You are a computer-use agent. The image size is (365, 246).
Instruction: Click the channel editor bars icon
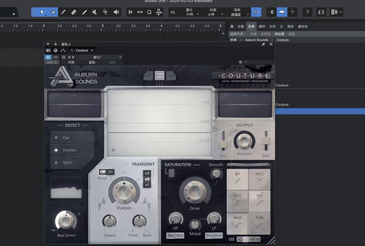point(48,50)
